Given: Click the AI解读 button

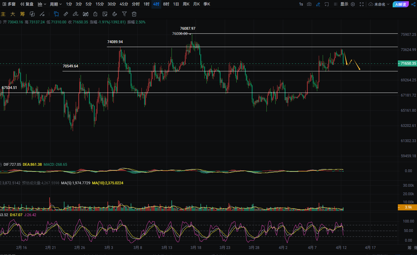Looking at the screenshot, I should coord(401,4).
